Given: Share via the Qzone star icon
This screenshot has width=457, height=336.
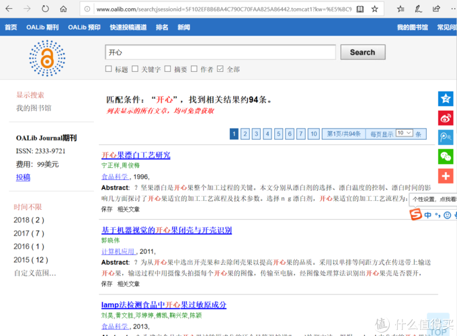Looking at the screenshot, I should [446, 99].
